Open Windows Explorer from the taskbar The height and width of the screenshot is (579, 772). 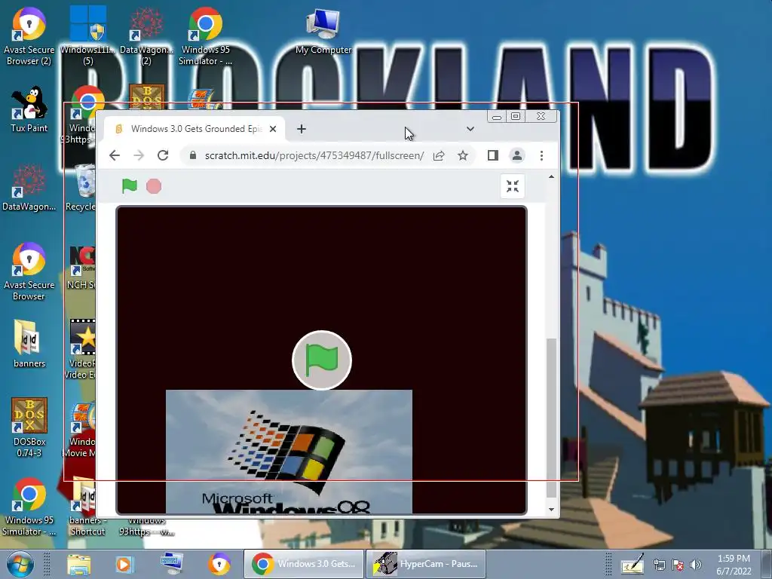(x=78, y=564)
